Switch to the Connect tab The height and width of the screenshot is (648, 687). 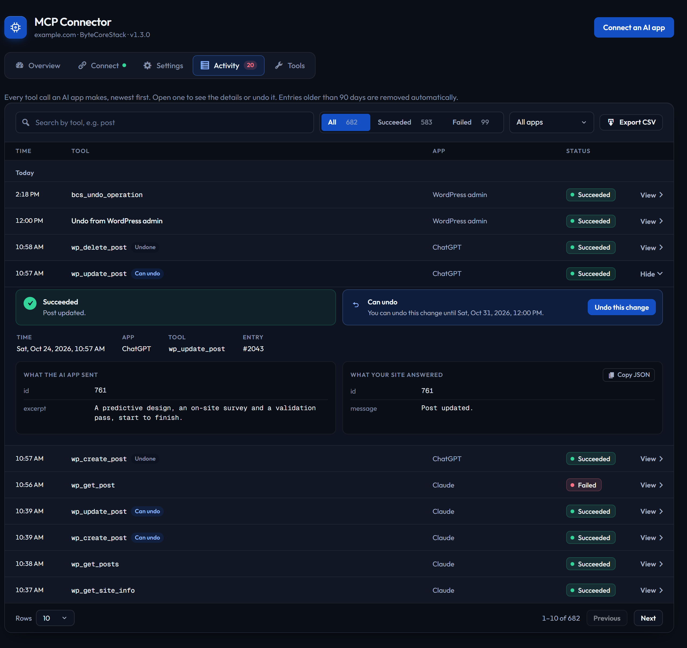102,66
